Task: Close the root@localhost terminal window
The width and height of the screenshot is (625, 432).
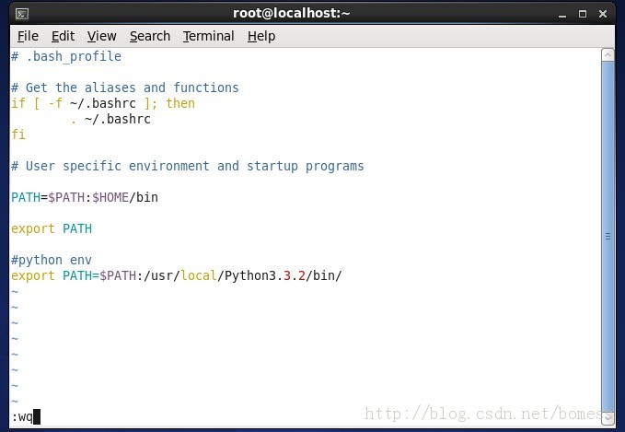Action: coord(603,15)
